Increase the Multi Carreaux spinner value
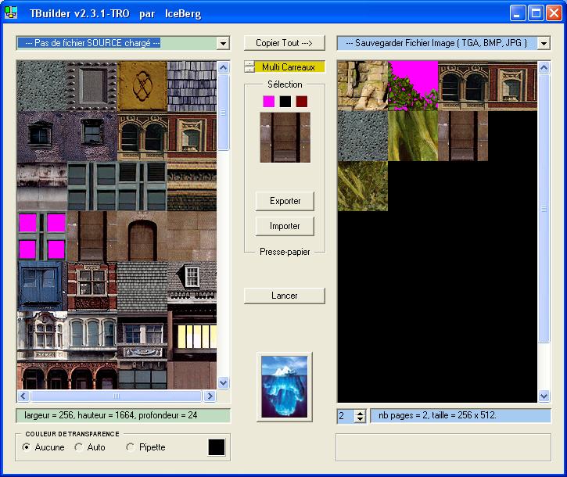This screenshot has height=477, width=567. (x=249, y=63)
